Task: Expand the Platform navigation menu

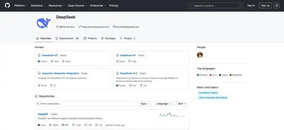Action: [x=21, y=6]
